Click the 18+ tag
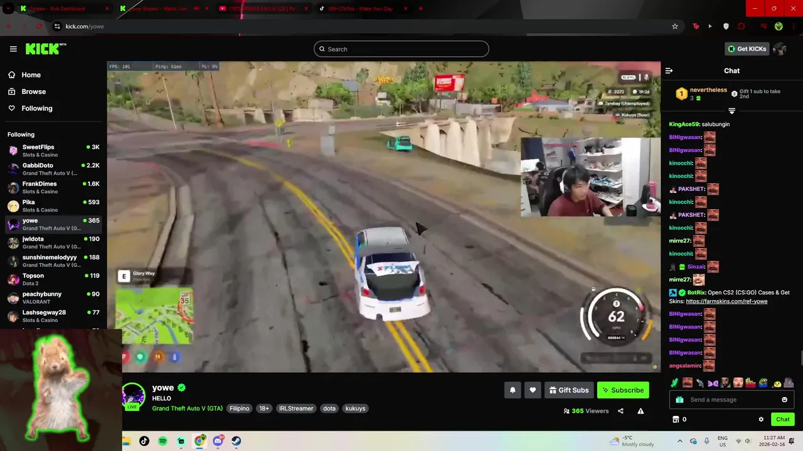 point(264,408)
